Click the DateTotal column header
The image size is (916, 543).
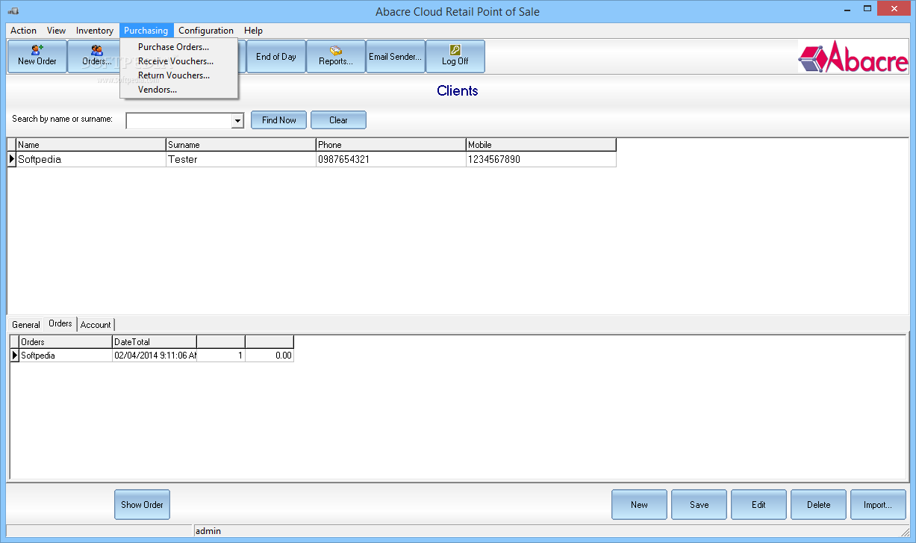pos(154,342)
